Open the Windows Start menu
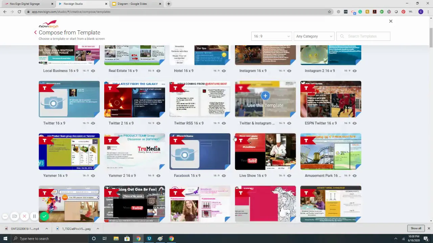The width and height of the screenshot is (433, 243). pos(5,239)
